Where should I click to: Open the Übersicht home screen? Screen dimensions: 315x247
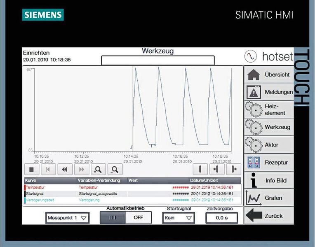269,75
